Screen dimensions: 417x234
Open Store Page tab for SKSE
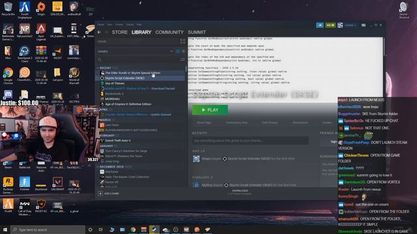click(x=204, y=123)
